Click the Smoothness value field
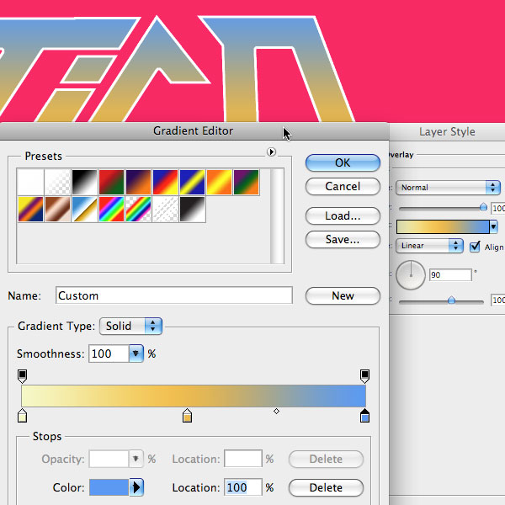505x505 pixels. (109, 353)
